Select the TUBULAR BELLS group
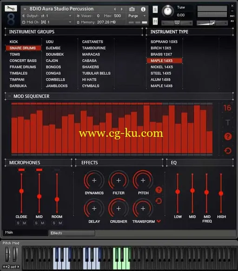The image size is (238, 271). coord(96,73)
